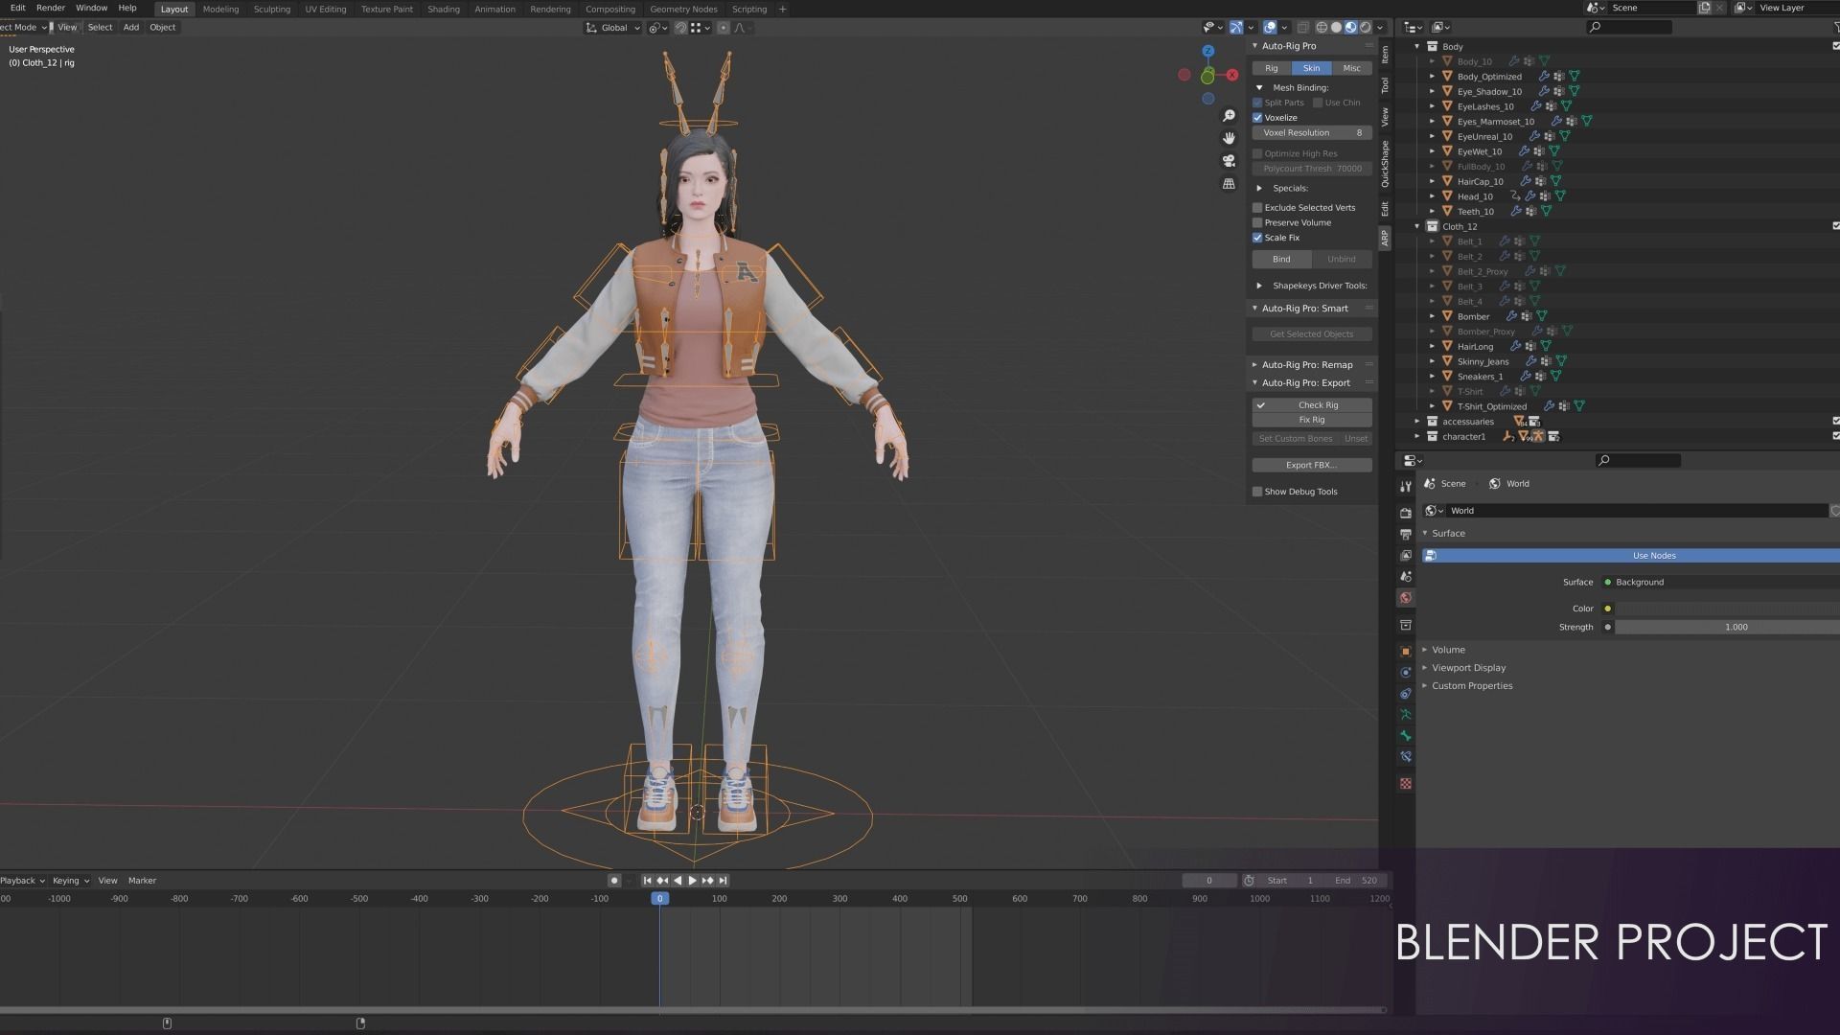Open the Output properties printer icon
Screen dimensions: 1840x1035
pyautogui.click(x=1406, y=535)
